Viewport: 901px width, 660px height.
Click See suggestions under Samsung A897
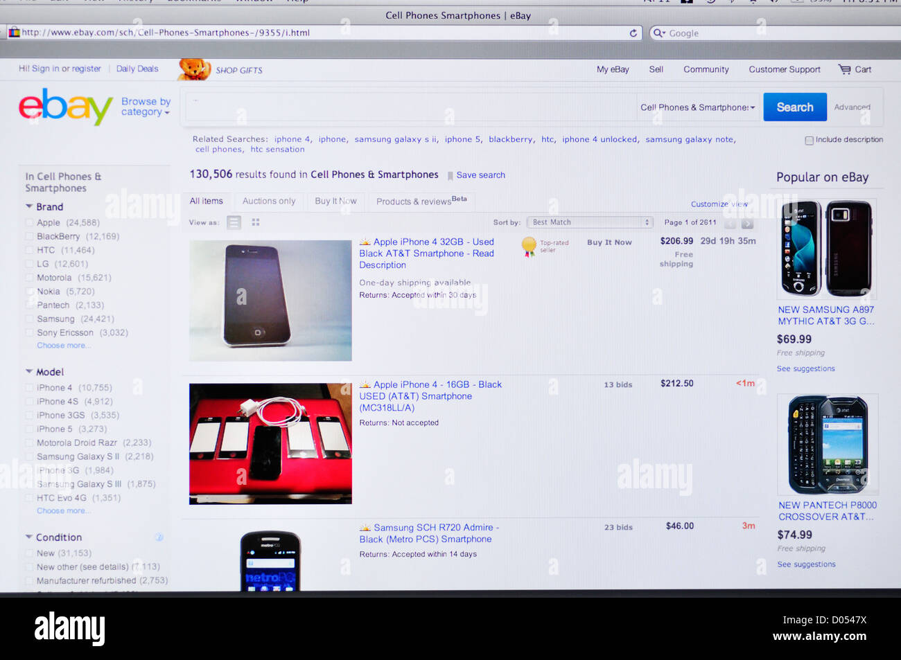(x=805, y=368)
